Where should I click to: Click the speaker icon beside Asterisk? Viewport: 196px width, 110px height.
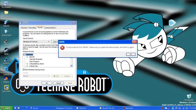click(27, 57)
